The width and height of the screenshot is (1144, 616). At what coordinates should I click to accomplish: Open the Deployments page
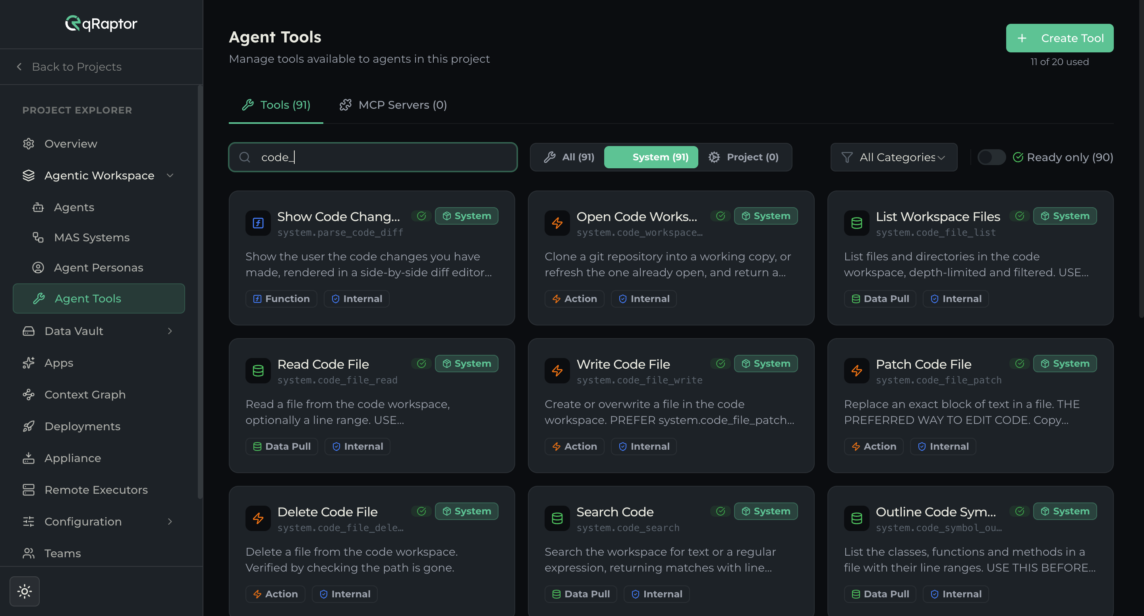click(x=99, y=427)
